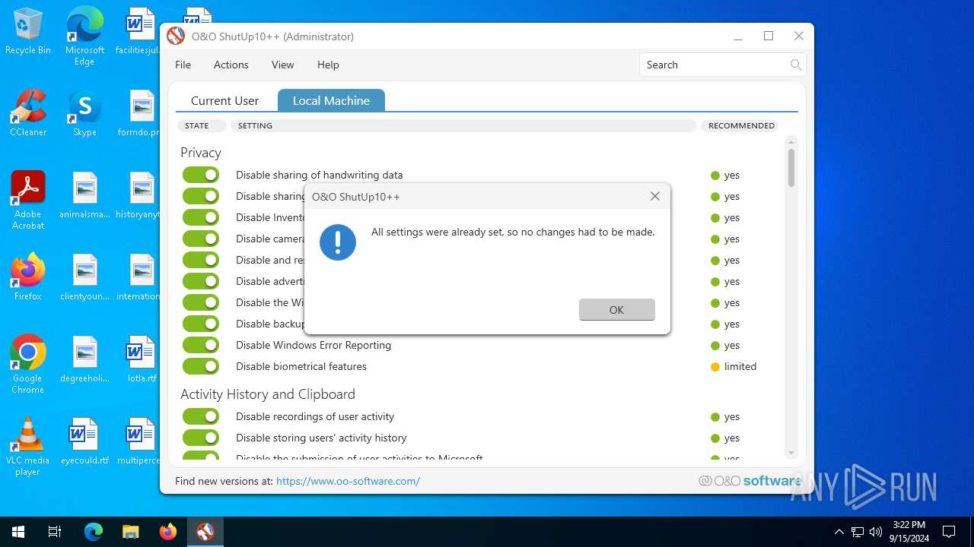This screenshot has width=974, height=547.
Task: Switch to the Current User tab
Action: point(224,100)
